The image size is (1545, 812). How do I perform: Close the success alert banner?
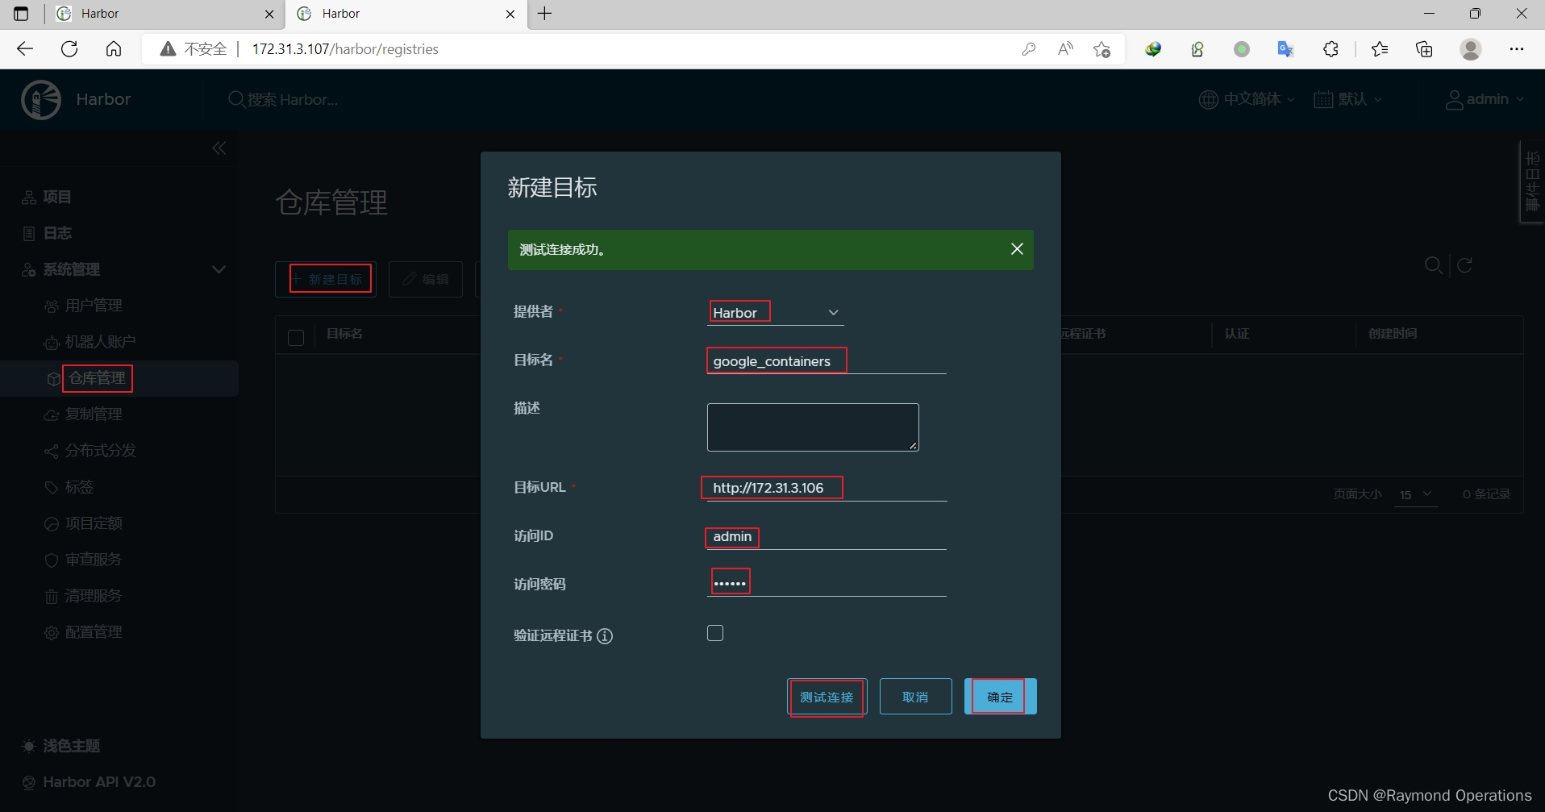[1017, 249]
